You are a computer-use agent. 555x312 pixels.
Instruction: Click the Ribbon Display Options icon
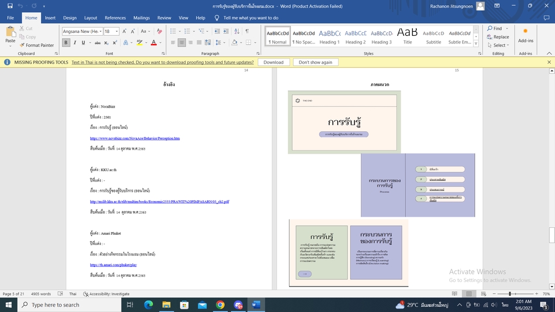pyautogui.click(x=497, y=6)
